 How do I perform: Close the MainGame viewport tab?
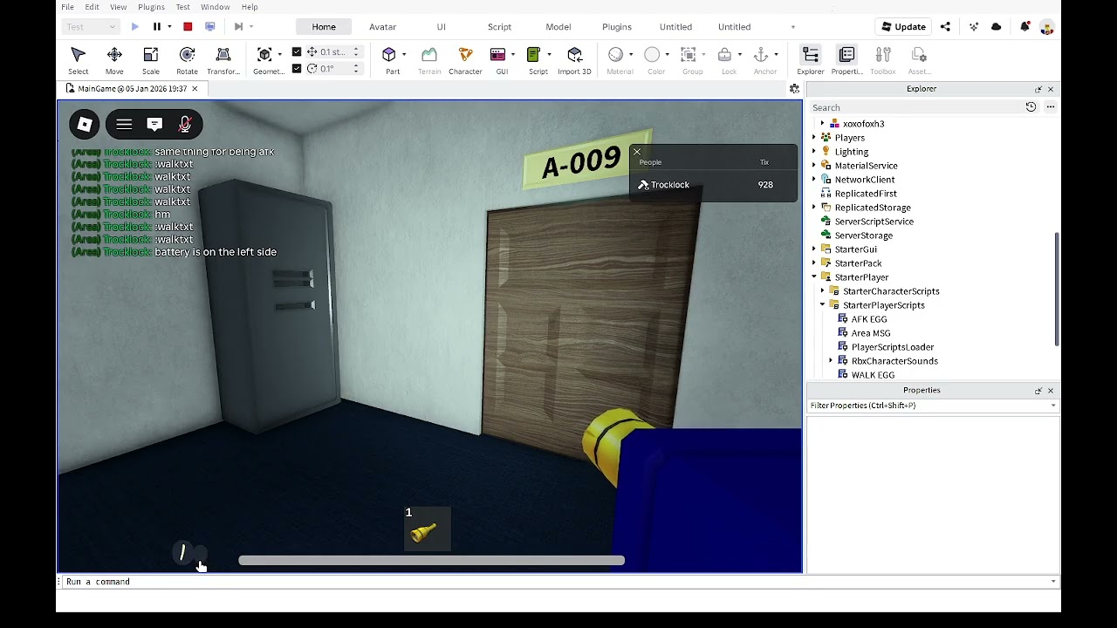click(195, 89)
